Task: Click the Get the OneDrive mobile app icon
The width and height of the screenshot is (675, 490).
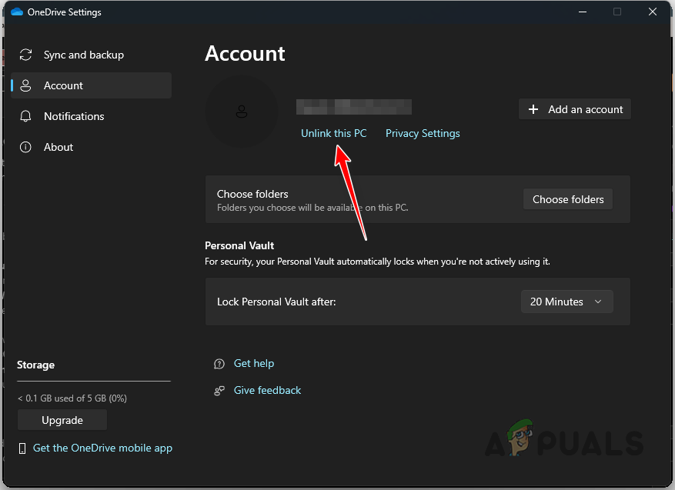Action: (x=23, y=448)
